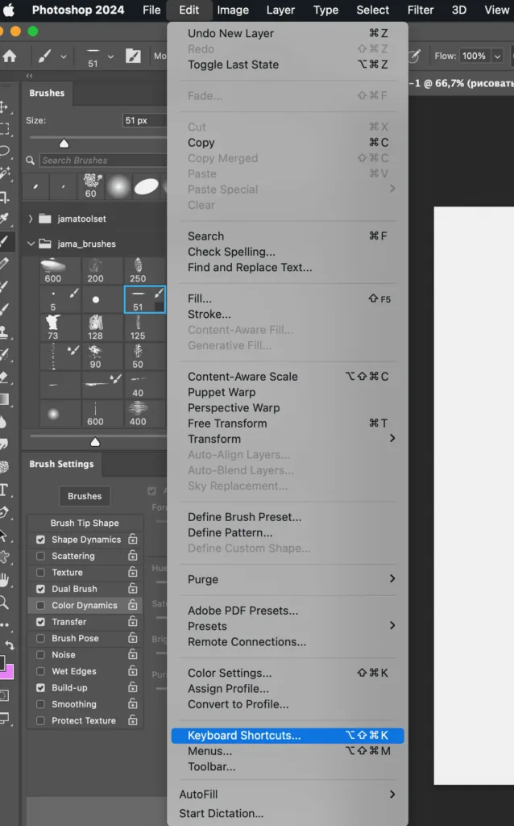Select the Pen tool

(4, 512)
